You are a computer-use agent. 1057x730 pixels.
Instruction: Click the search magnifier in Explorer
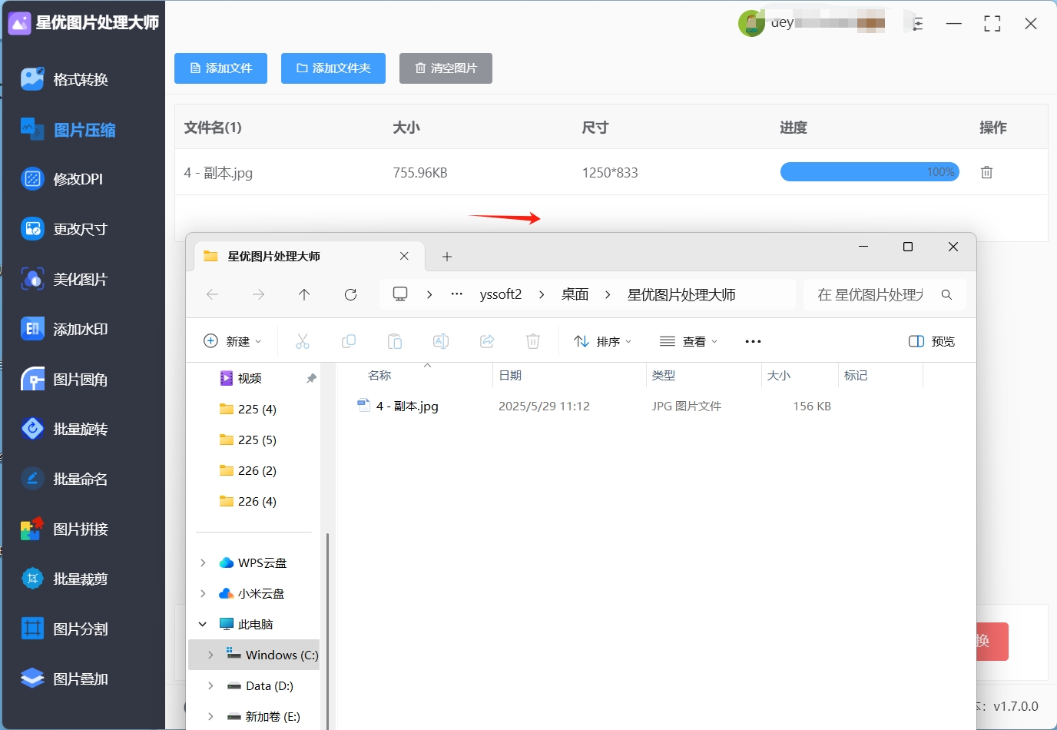(946, 294)
